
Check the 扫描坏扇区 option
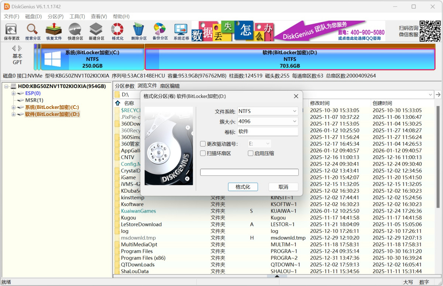[x=203, y=153]
